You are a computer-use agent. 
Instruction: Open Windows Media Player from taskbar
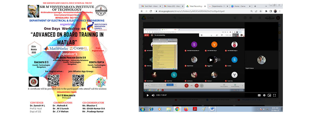point(159,109)
